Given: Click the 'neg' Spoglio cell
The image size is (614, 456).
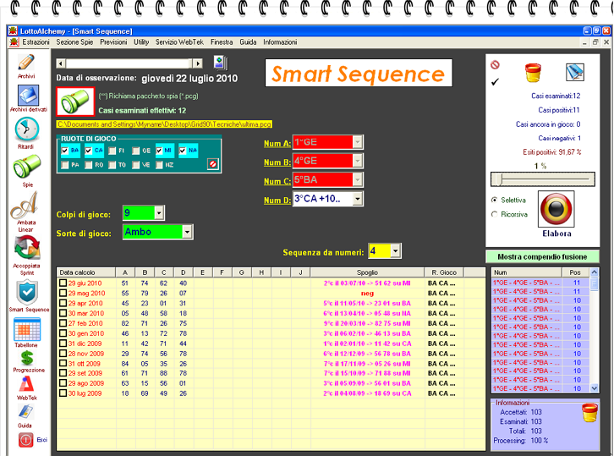Looking at the screenshot, I should 367,293.
